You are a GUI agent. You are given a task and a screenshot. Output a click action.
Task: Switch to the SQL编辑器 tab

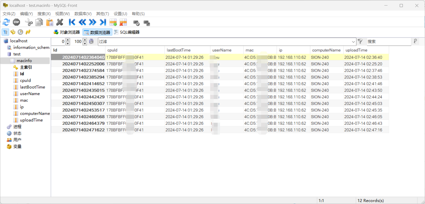(x=127, y=32)
